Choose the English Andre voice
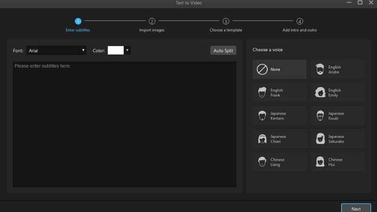Screen dimensions: 377x212 pos(337,69)
